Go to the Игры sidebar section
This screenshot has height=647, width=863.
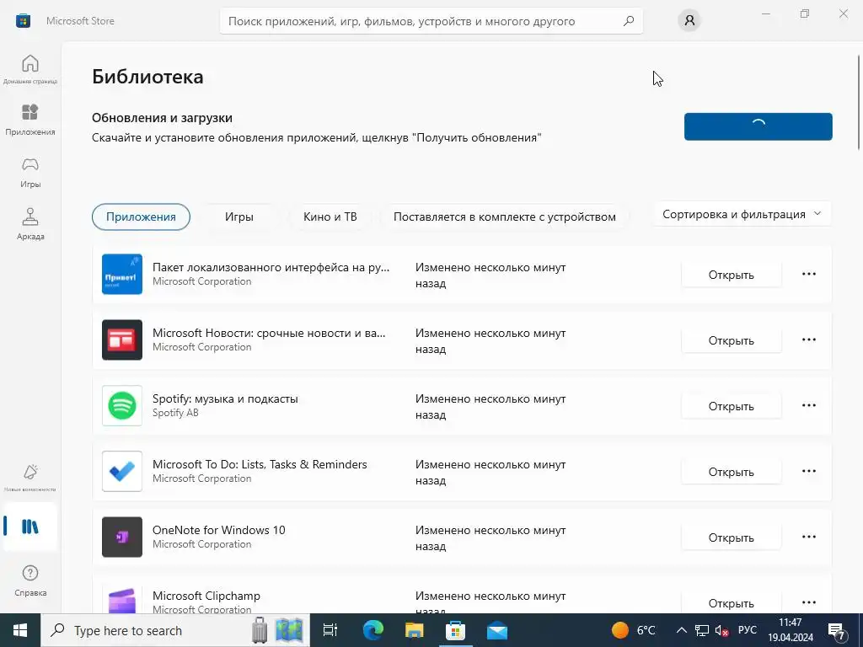click(30, 172)
